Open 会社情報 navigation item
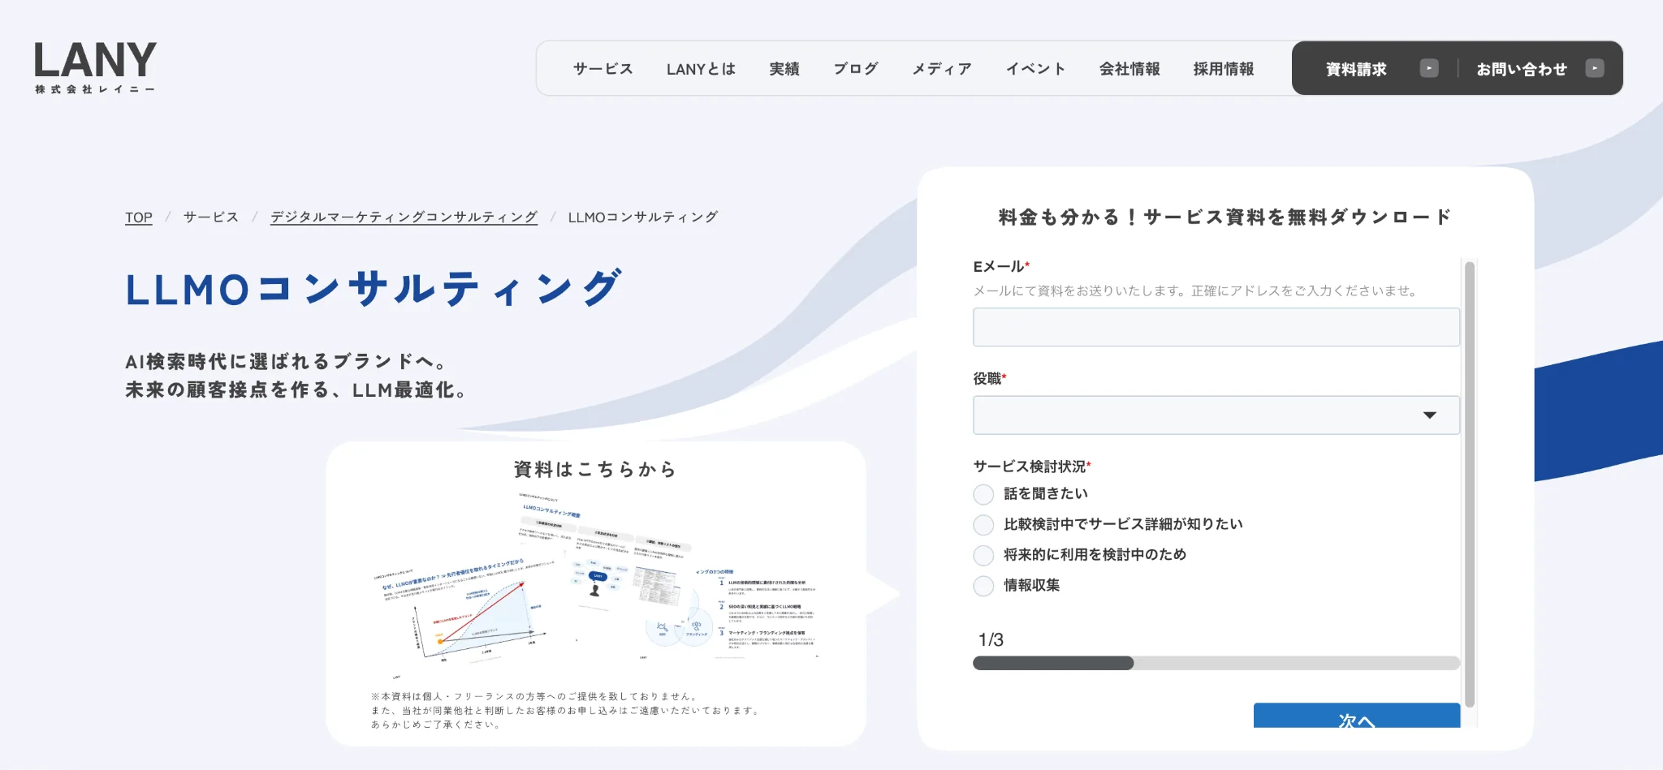The image size is (1663, 770). pos(1130,69)
